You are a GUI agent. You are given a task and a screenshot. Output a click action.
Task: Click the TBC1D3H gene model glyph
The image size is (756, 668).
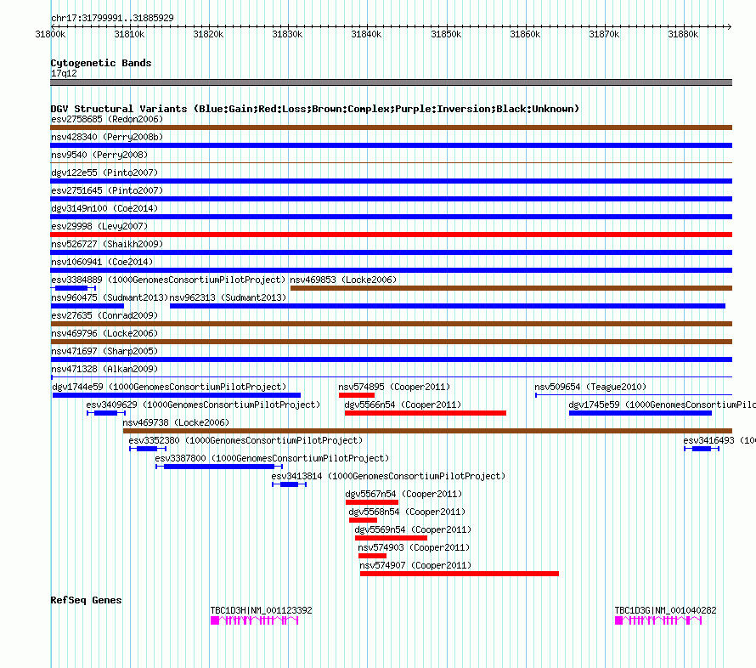pyautogui.click(x=255, y=620)
